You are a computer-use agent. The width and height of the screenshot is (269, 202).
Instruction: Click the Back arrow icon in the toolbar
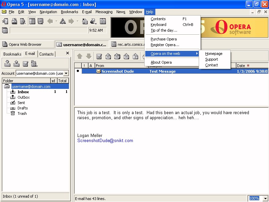[x=50, y=21]
